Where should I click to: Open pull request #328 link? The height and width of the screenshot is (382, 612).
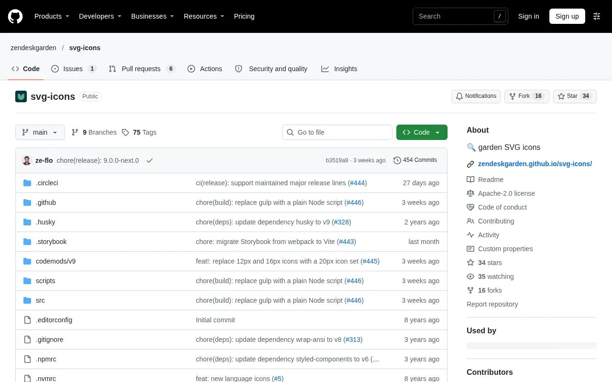(x=341, y=222)
